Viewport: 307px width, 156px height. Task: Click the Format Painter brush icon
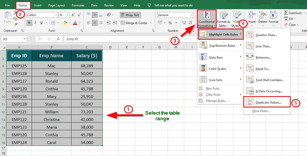click(x=16, y=24)
